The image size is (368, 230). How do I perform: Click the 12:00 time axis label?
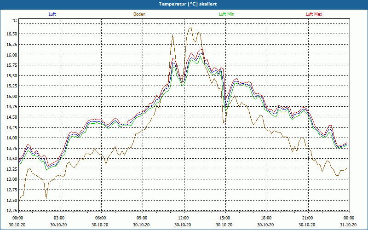[x=184, y=218]
